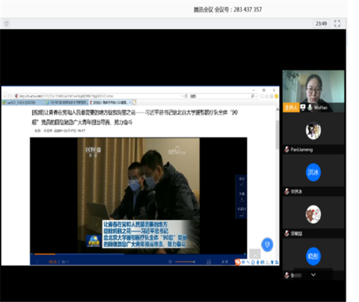
Task: Click the blue location pin floating button
Action: 267,244
